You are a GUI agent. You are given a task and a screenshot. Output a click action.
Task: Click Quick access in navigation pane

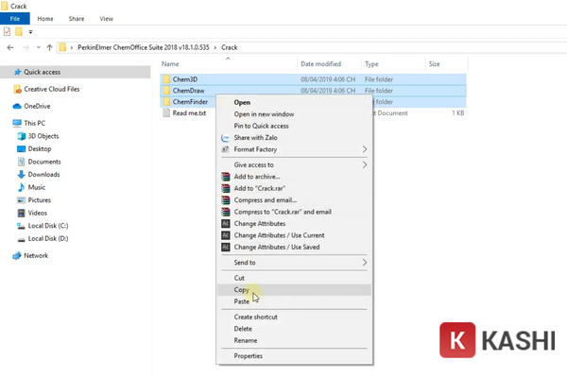[x=42, y=72]
